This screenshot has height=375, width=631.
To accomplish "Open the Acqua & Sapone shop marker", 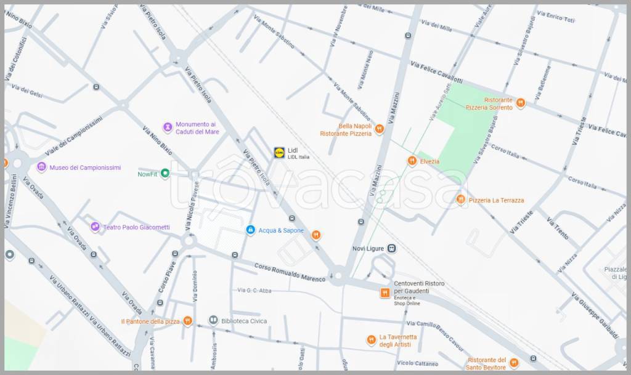I will (250, 230).
